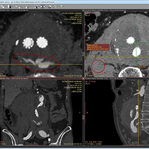The height and width of the screenshot is (149, 149).
Task: Click the image fusion swirl icon
Action: [x=54, y=7]
